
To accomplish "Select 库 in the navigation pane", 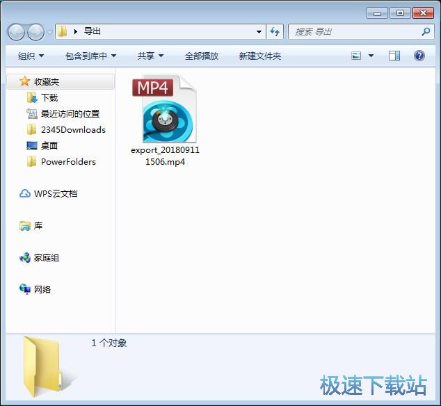I will coord(38,226).
